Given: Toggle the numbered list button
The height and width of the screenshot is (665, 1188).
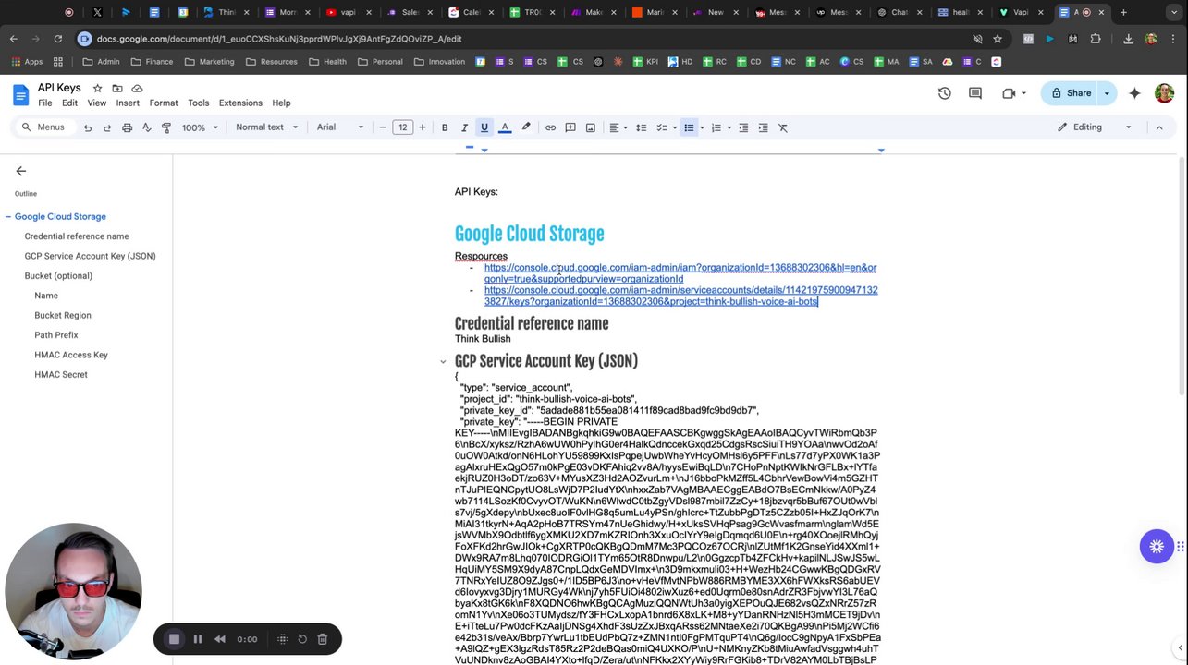Looking at the screenshot, I should [x=716, y=127].
